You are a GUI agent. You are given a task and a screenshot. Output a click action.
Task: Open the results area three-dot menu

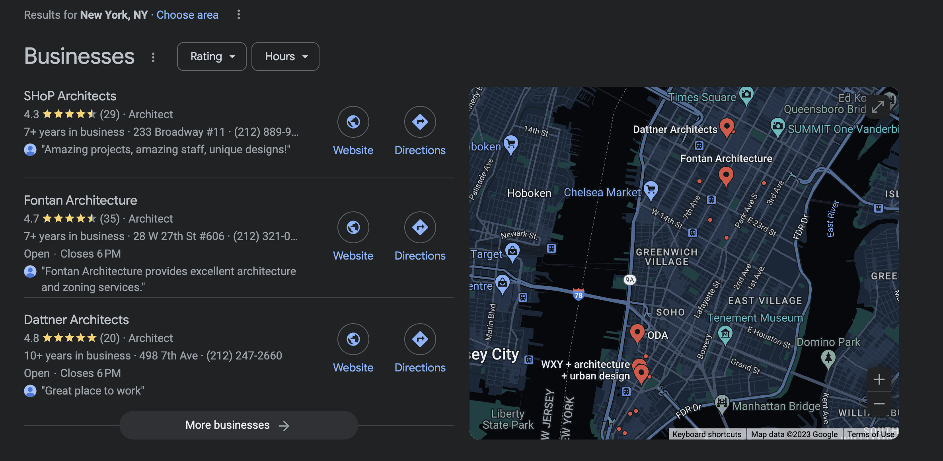pos(239,15)
